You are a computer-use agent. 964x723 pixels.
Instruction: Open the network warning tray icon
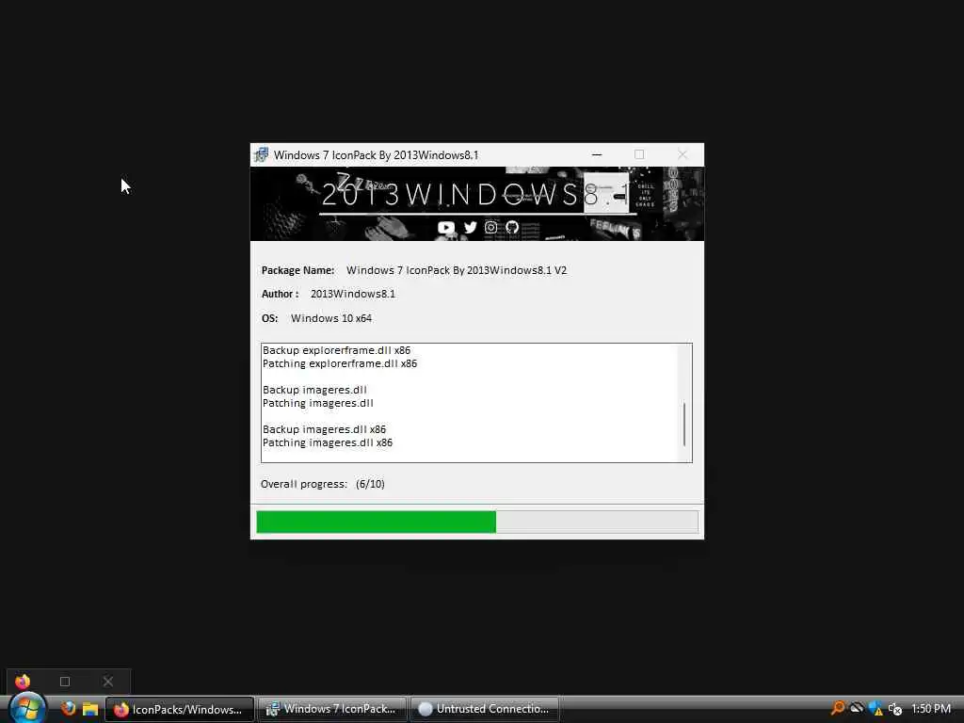click(876, 709)
